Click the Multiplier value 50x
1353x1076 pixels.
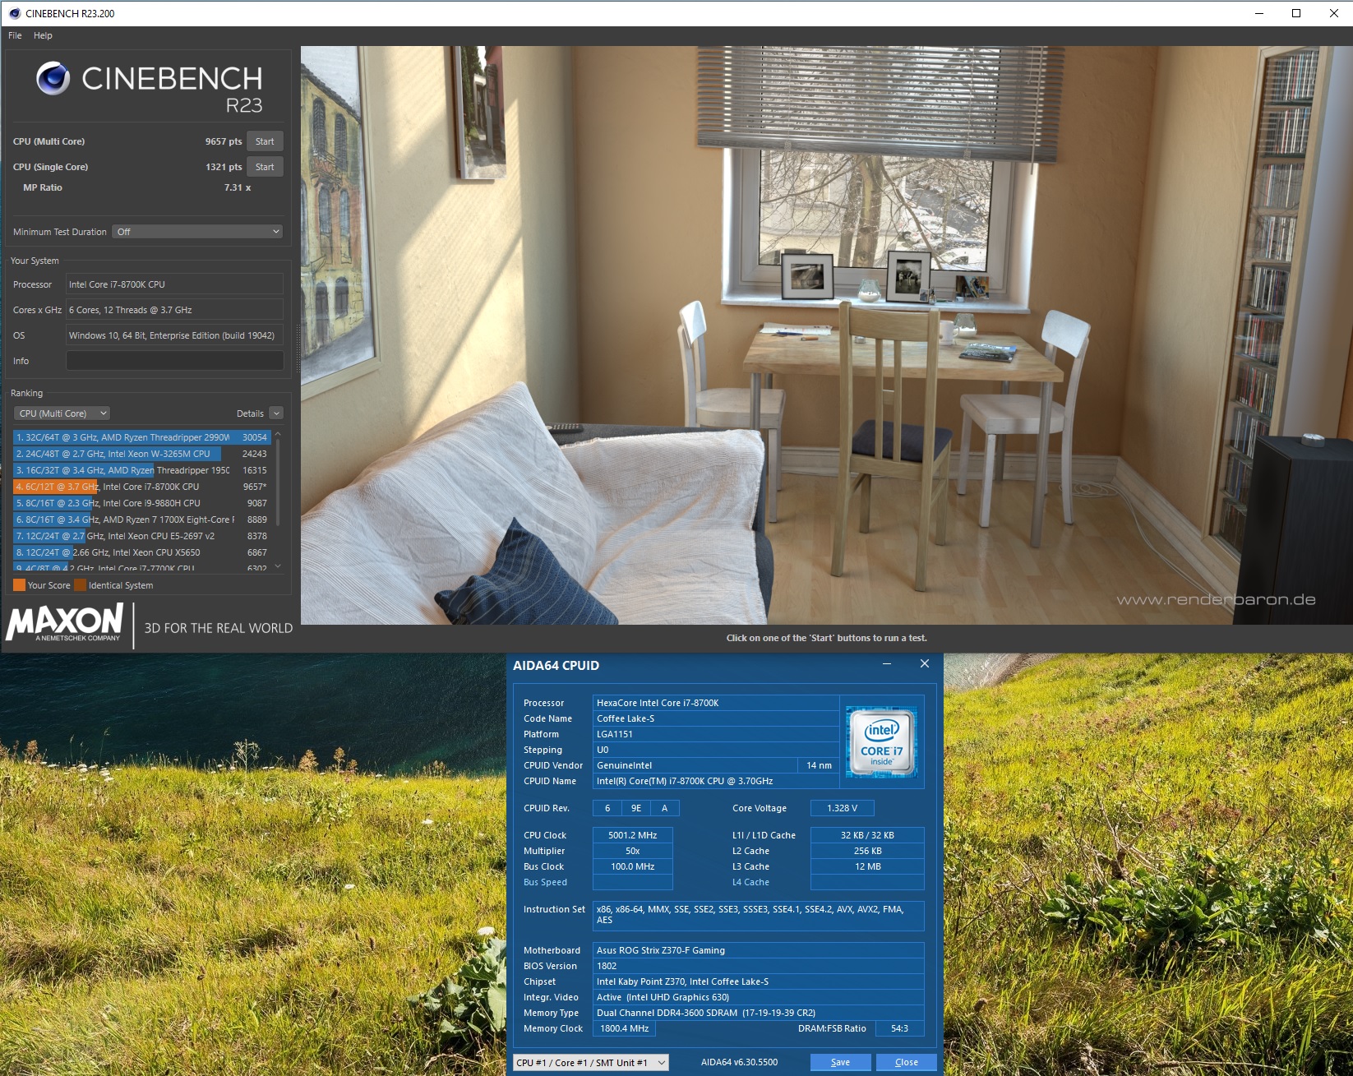pyautogui.click(x=632, y=851)
